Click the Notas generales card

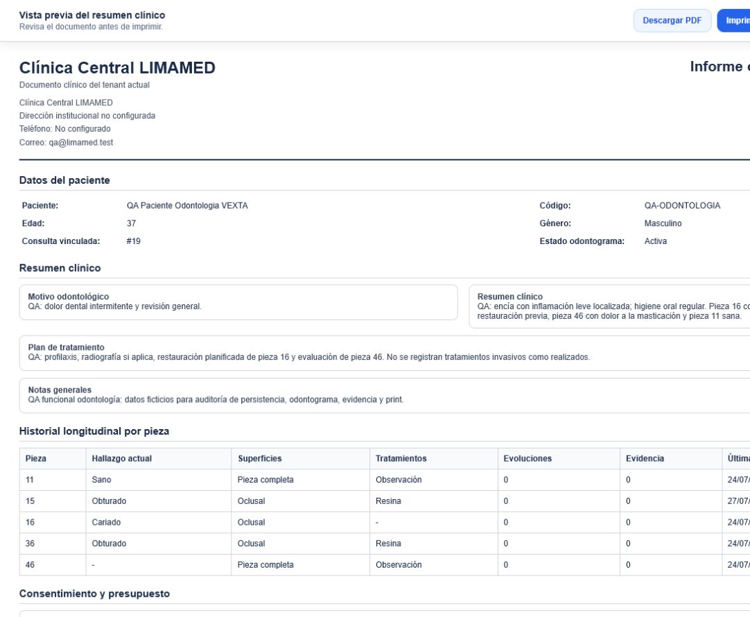(385, 396)
